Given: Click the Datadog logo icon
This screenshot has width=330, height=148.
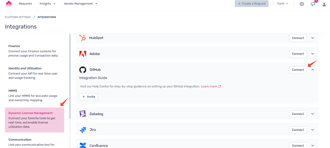Looking at the screenshot, I should [x=83, y=114].
